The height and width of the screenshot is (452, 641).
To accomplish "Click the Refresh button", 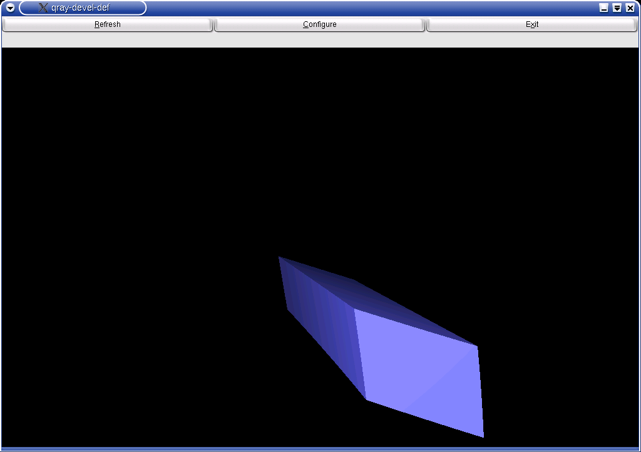I will point(107,24).
